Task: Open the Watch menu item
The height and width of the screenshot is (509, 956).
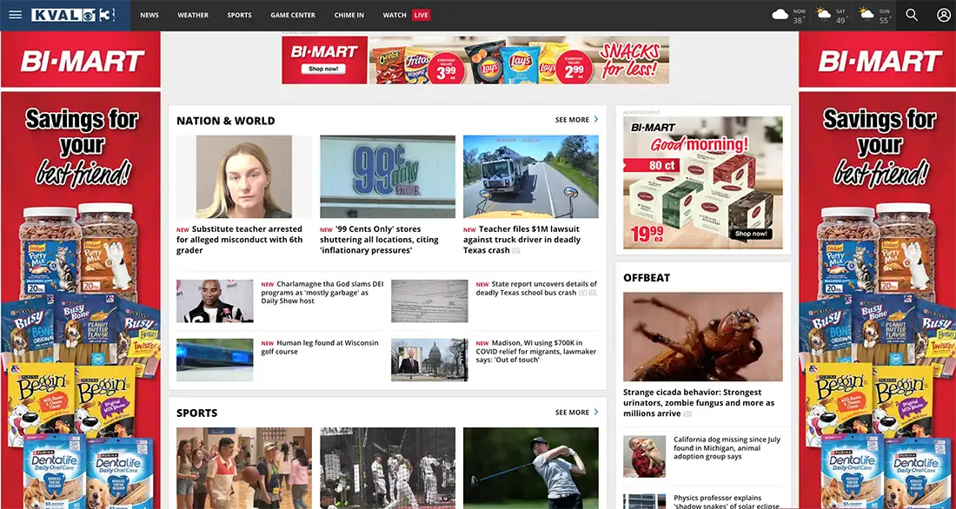Action: [395, 16]
